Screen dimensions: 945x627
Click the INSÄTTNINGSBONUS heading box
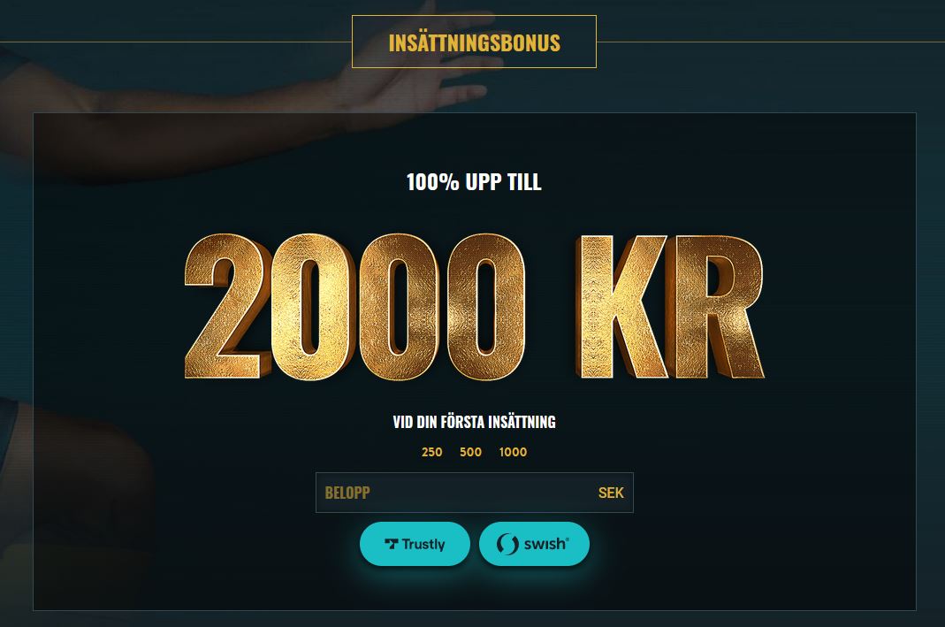475,42
